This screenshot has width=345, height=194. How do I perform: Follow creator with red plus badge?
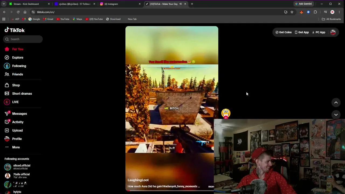[226, 118]
